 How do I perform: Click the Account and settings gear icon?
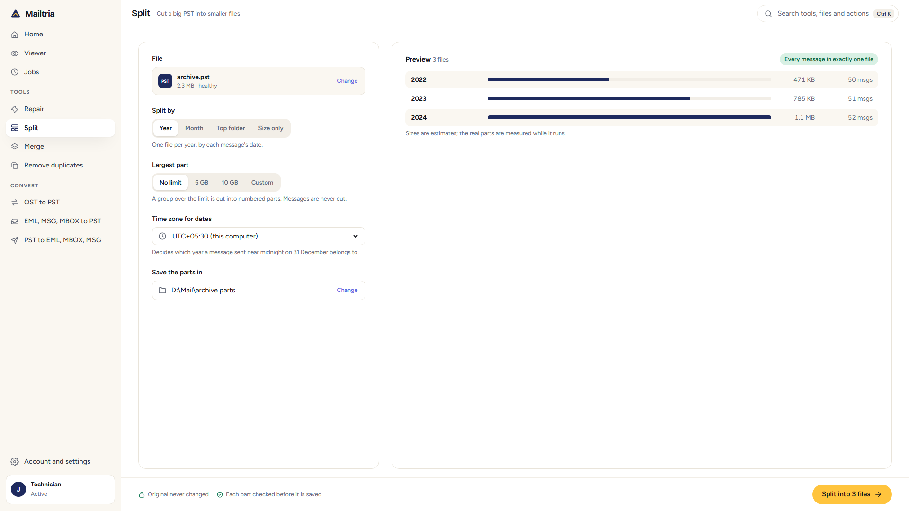15,462
